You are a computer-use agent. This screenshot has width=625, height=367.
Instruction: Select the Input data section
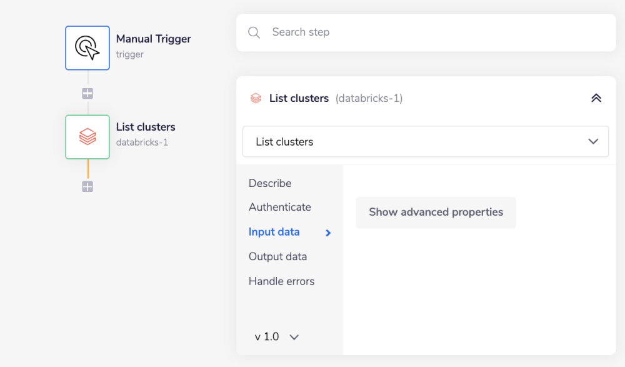274,232
